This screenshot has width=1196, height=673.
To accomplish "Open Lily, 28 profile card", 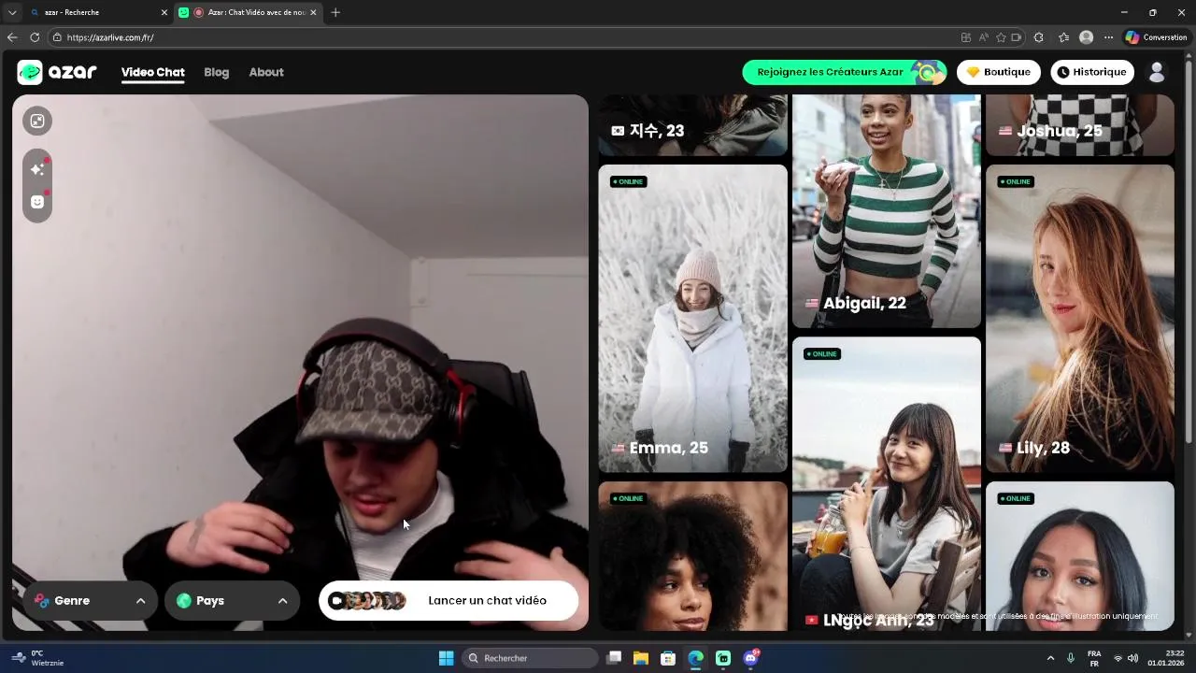I will 1079,319.
